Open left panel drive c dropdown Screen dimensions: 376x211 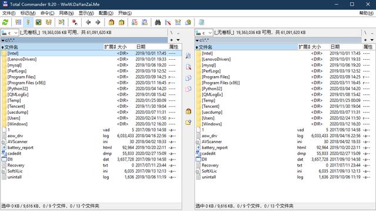pos(9,33)
